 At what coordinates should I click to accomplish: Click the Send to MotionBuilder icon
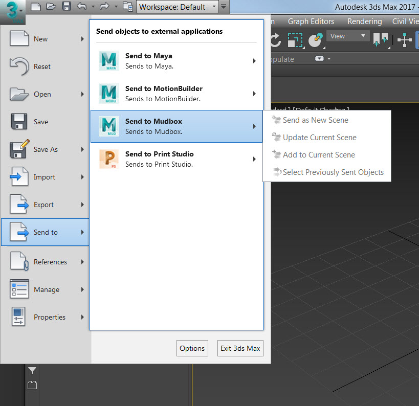[x=109, y=94]
